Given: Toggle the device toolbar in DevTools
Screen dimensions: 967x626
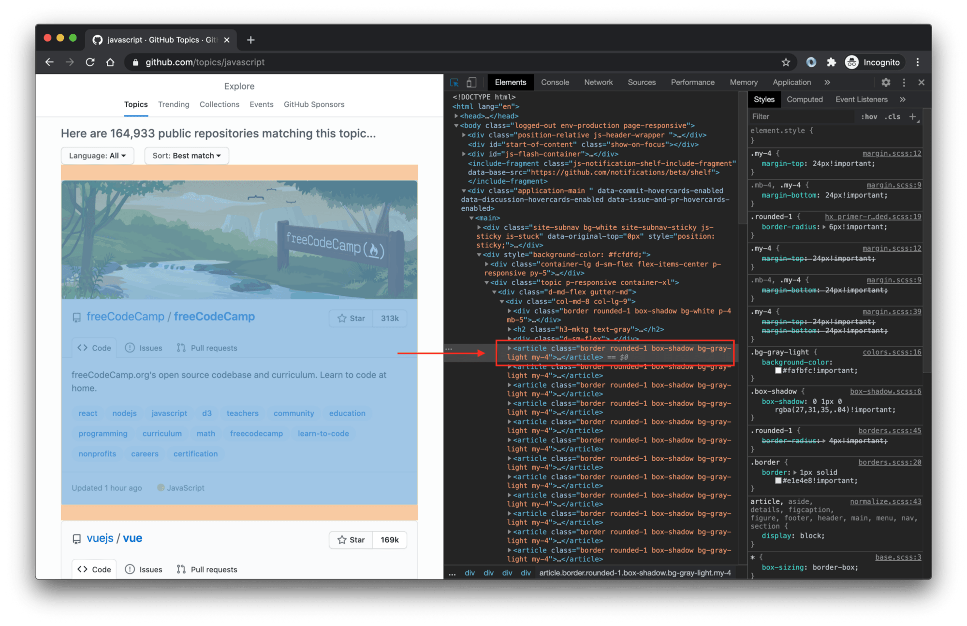Looking at the screenshot, I should [x=472, y=82].
